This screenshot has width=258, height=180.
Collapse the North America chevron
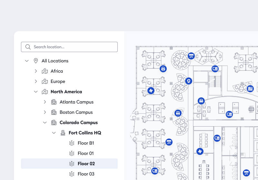pos(36,92)
